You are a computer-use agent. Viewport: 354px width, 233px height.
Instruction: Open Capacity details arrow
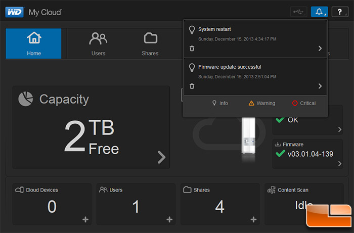tap(162, 157)
